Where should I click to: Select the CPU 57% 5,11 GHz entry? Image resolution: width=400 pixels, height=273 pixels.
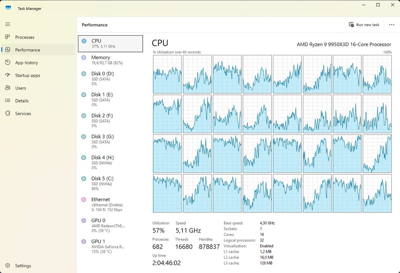110,44
